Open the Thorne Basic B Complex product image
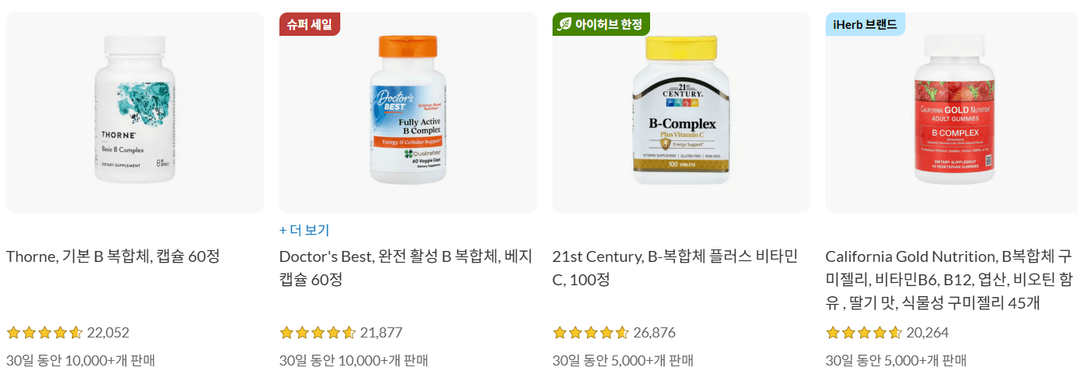This screenshot has height=371, width=1077. (x=135, y=112)
